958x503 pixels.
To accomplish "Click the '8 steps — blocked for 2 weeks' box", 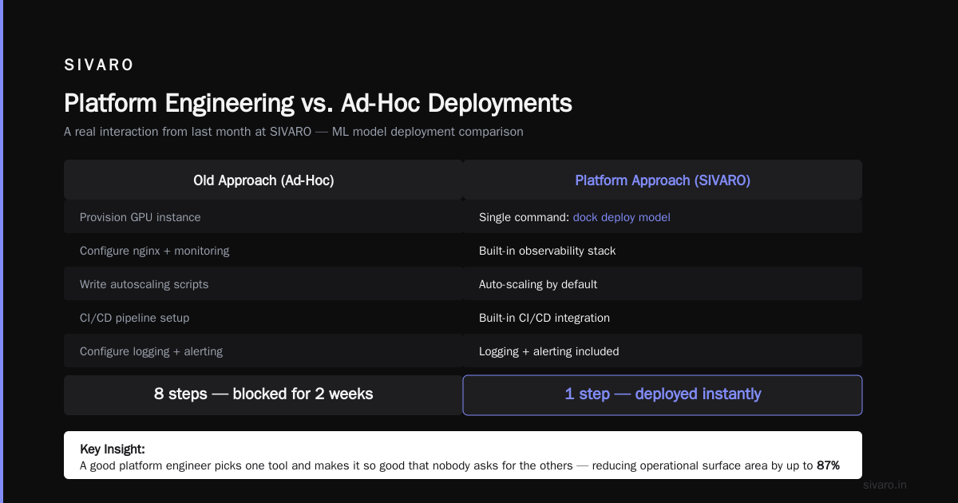I will pyautogui.click(x=263, y=394).
